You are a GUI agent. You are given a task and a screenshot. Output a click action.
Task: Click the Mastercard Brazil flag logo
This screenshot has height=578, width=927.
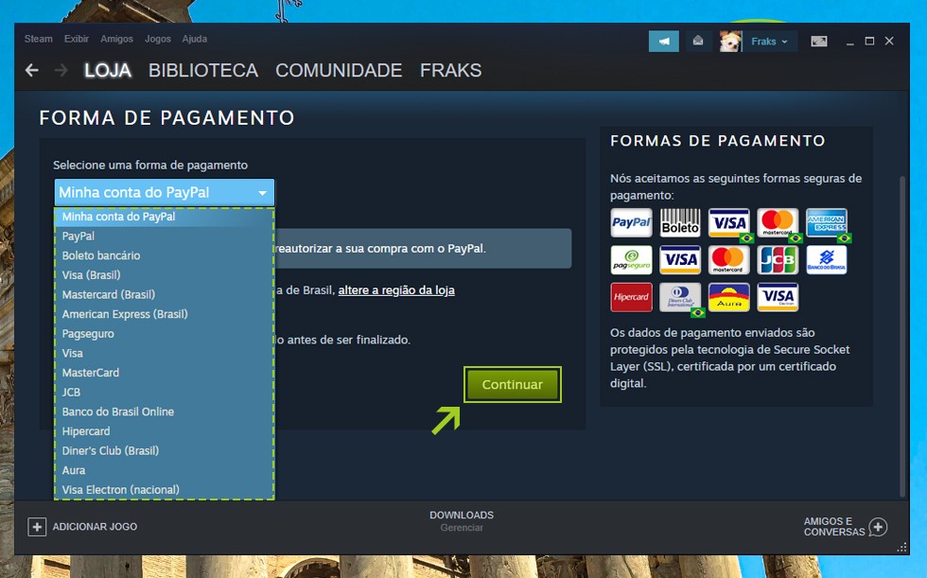pyautogui.click(x=778, y=223)
